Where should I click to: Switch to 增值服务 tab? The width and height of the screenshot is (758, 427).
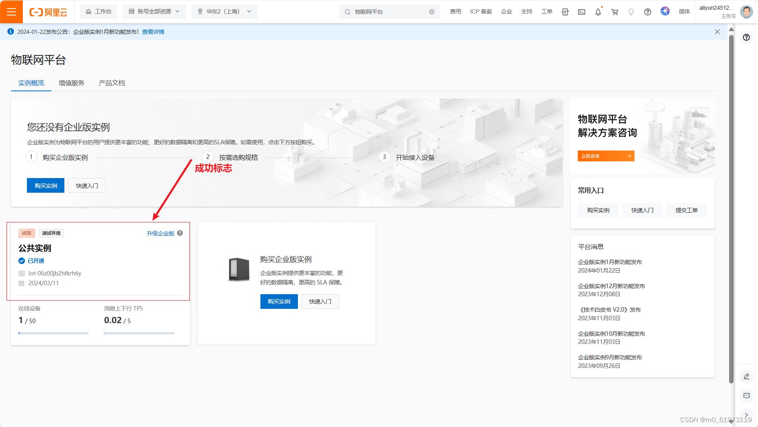coord(71,83)
